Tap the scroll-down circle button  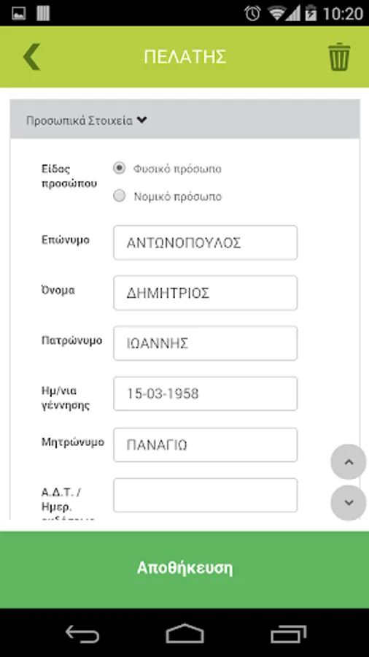point(349,503)
